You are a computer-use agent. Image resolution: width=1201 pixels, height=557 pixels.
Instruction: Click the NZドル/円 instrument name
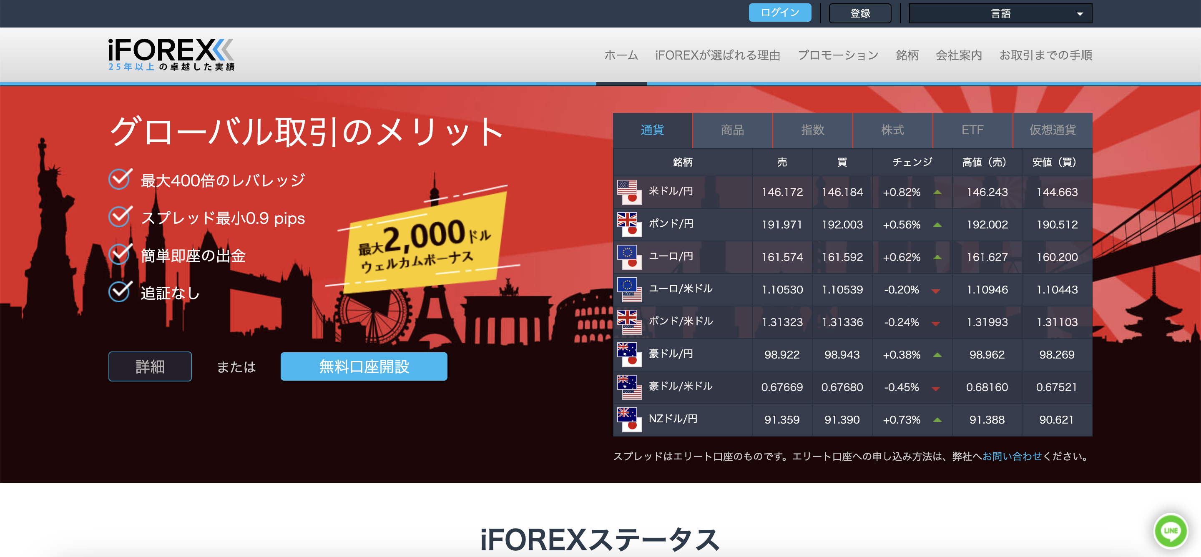pos(673,419)
